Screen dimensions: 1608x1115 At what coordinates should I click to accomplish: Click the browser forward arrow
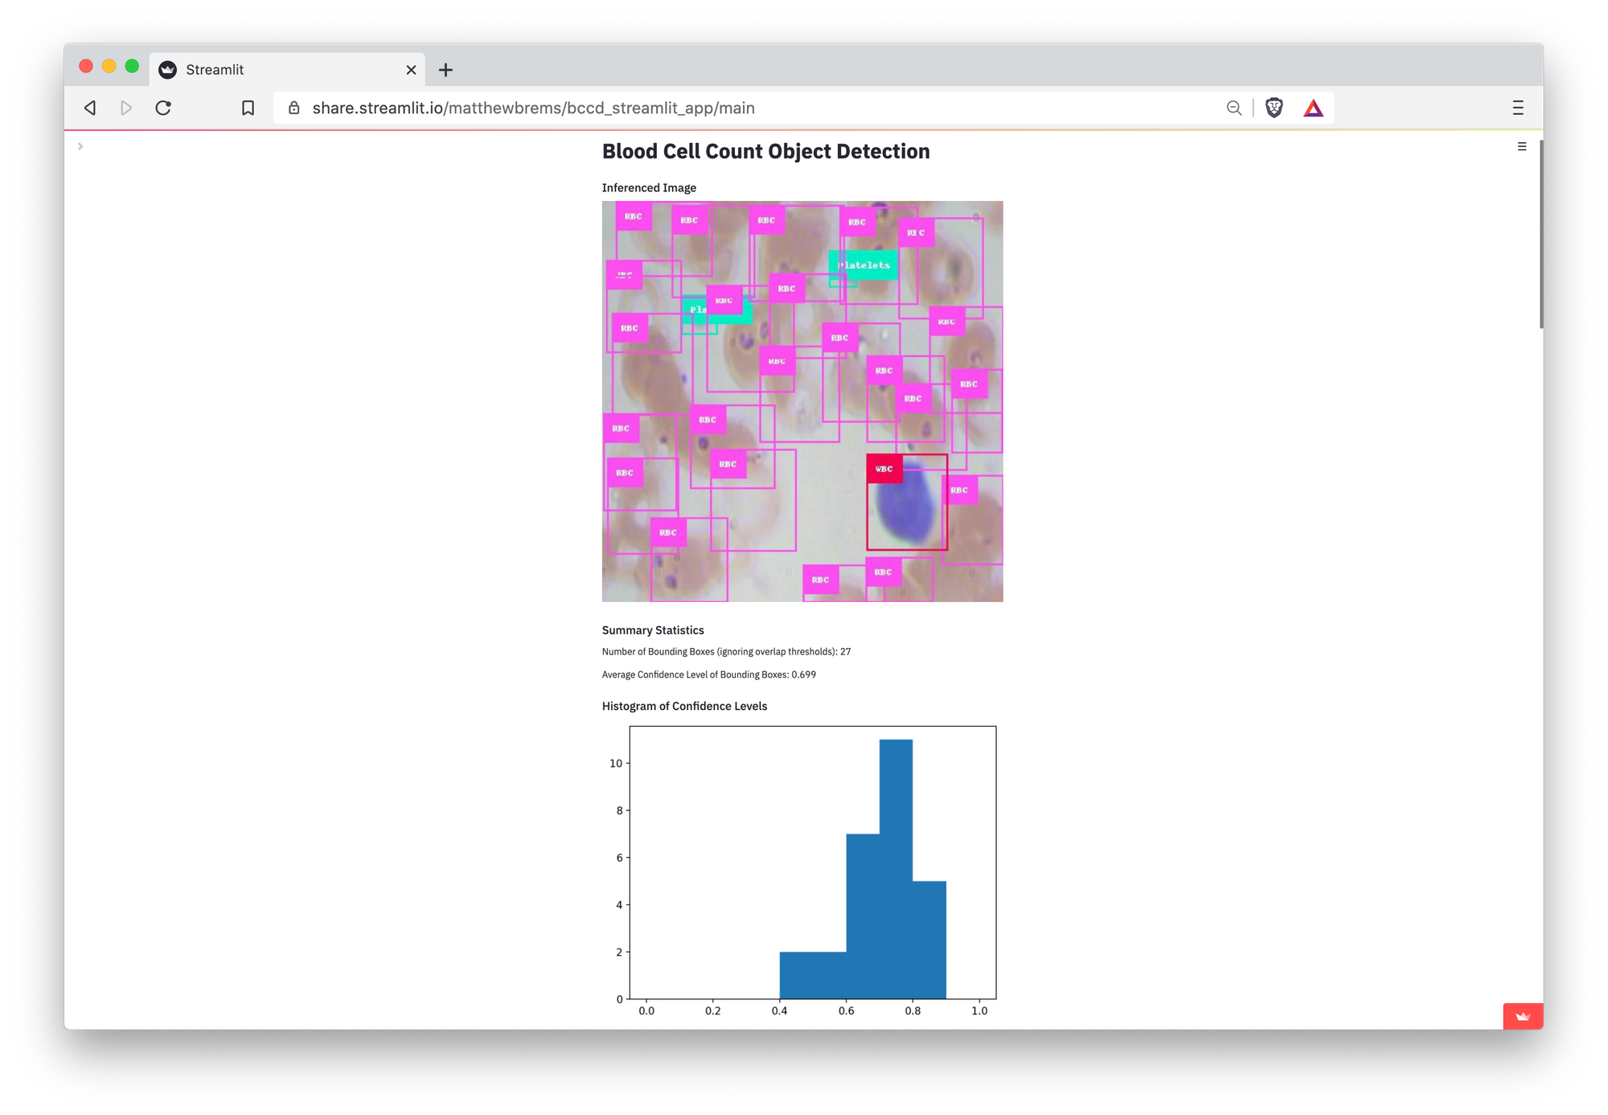[x=126, y=108]
